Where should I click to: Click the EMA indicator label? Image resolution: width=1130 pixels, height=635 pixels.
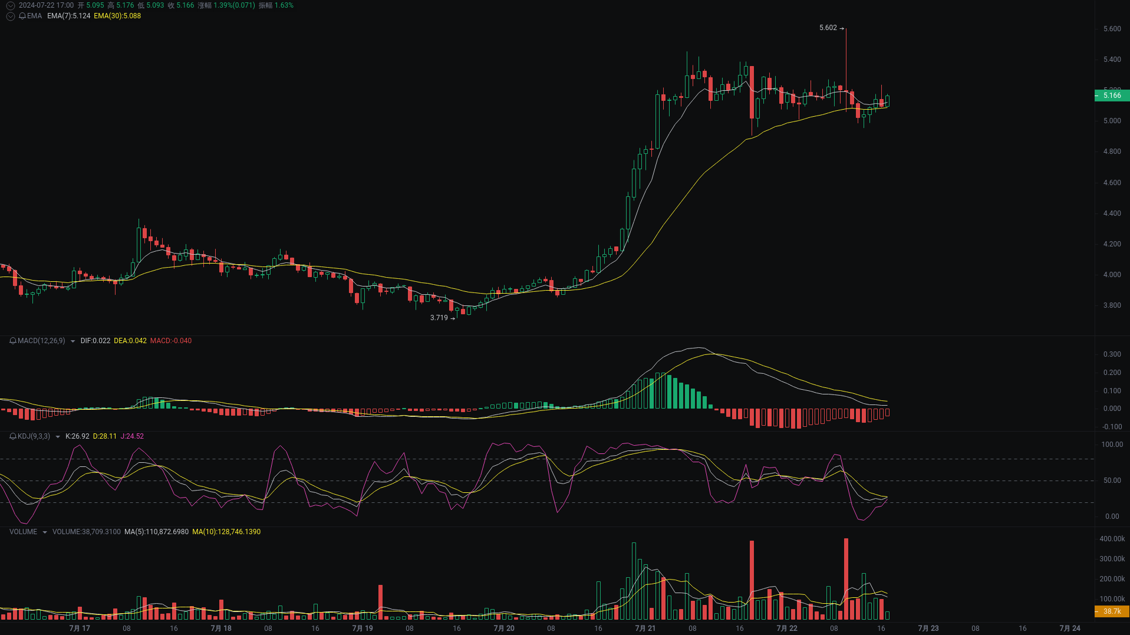tap(34, 16)
